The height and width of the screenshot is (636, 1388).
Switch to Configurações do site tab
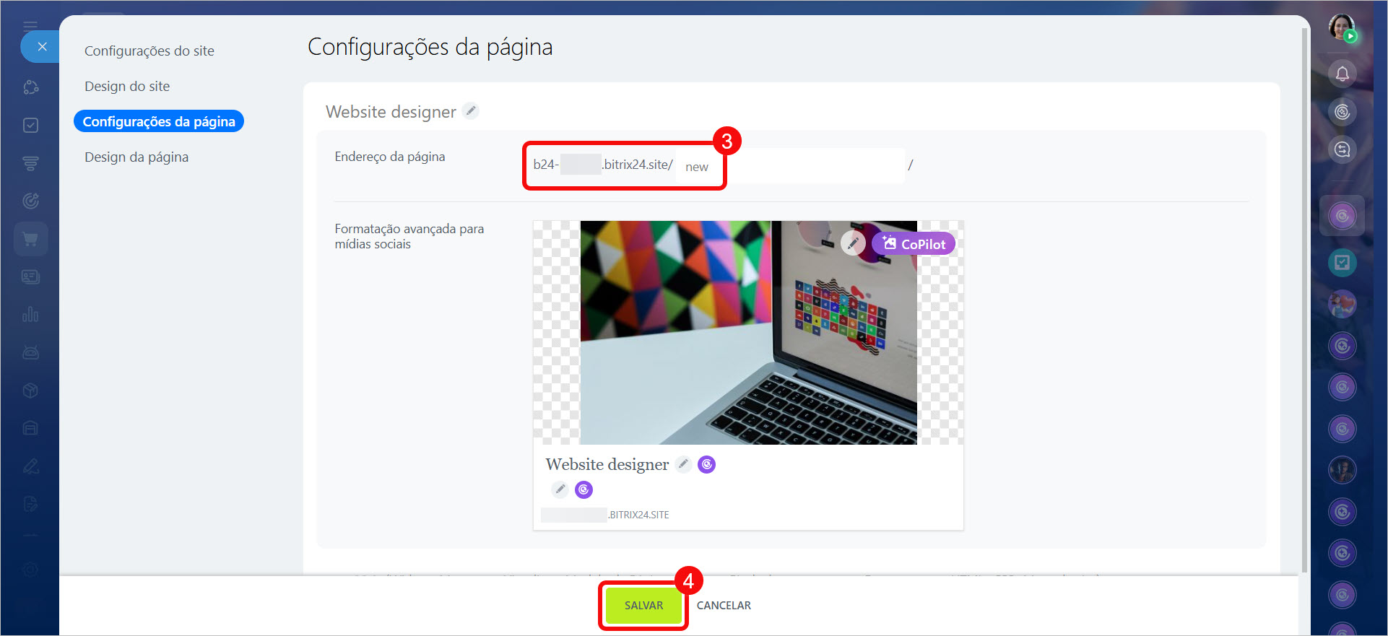click(149, 51)
